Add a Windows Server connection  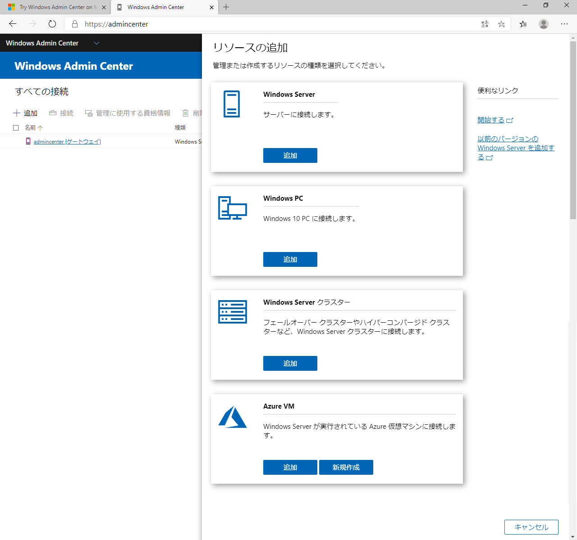tap(290, 155)
